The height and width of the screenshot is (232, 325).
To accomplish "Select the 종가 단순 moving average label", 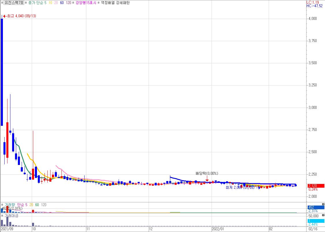I will pos(36,3).
